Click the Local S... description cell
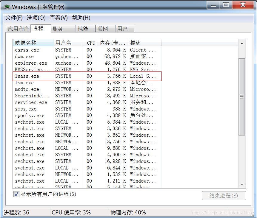 coord(143,76)
